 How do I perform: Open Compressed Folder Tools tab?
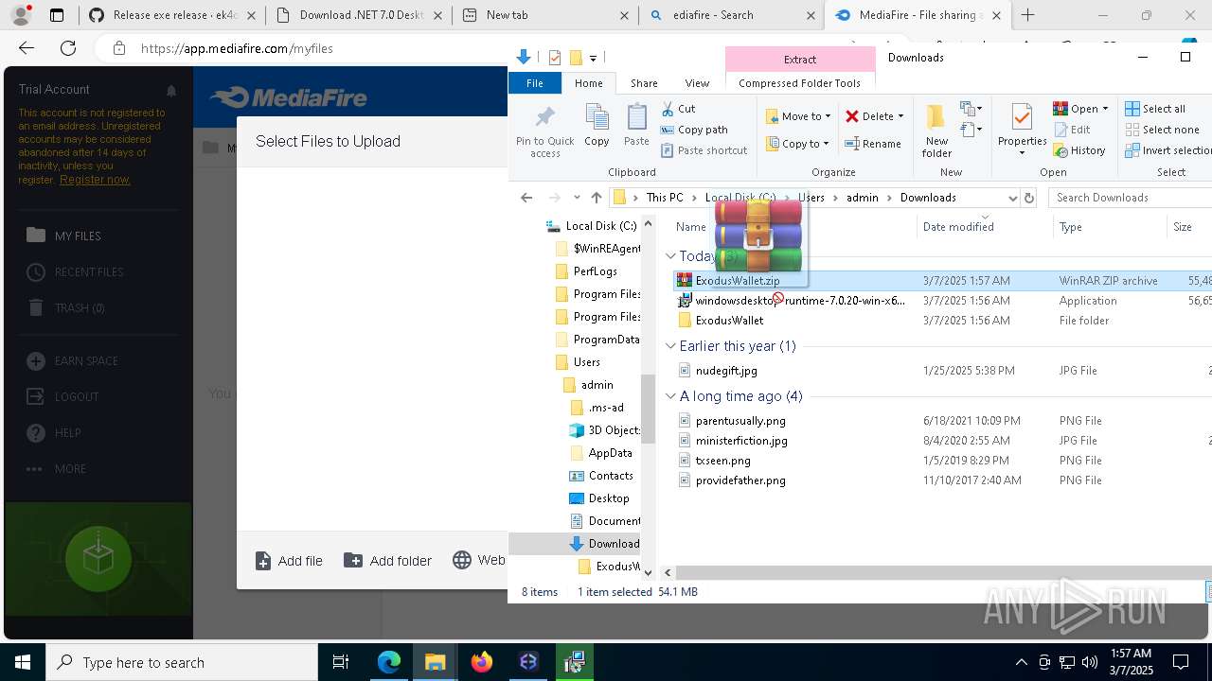tap(799, 83)
